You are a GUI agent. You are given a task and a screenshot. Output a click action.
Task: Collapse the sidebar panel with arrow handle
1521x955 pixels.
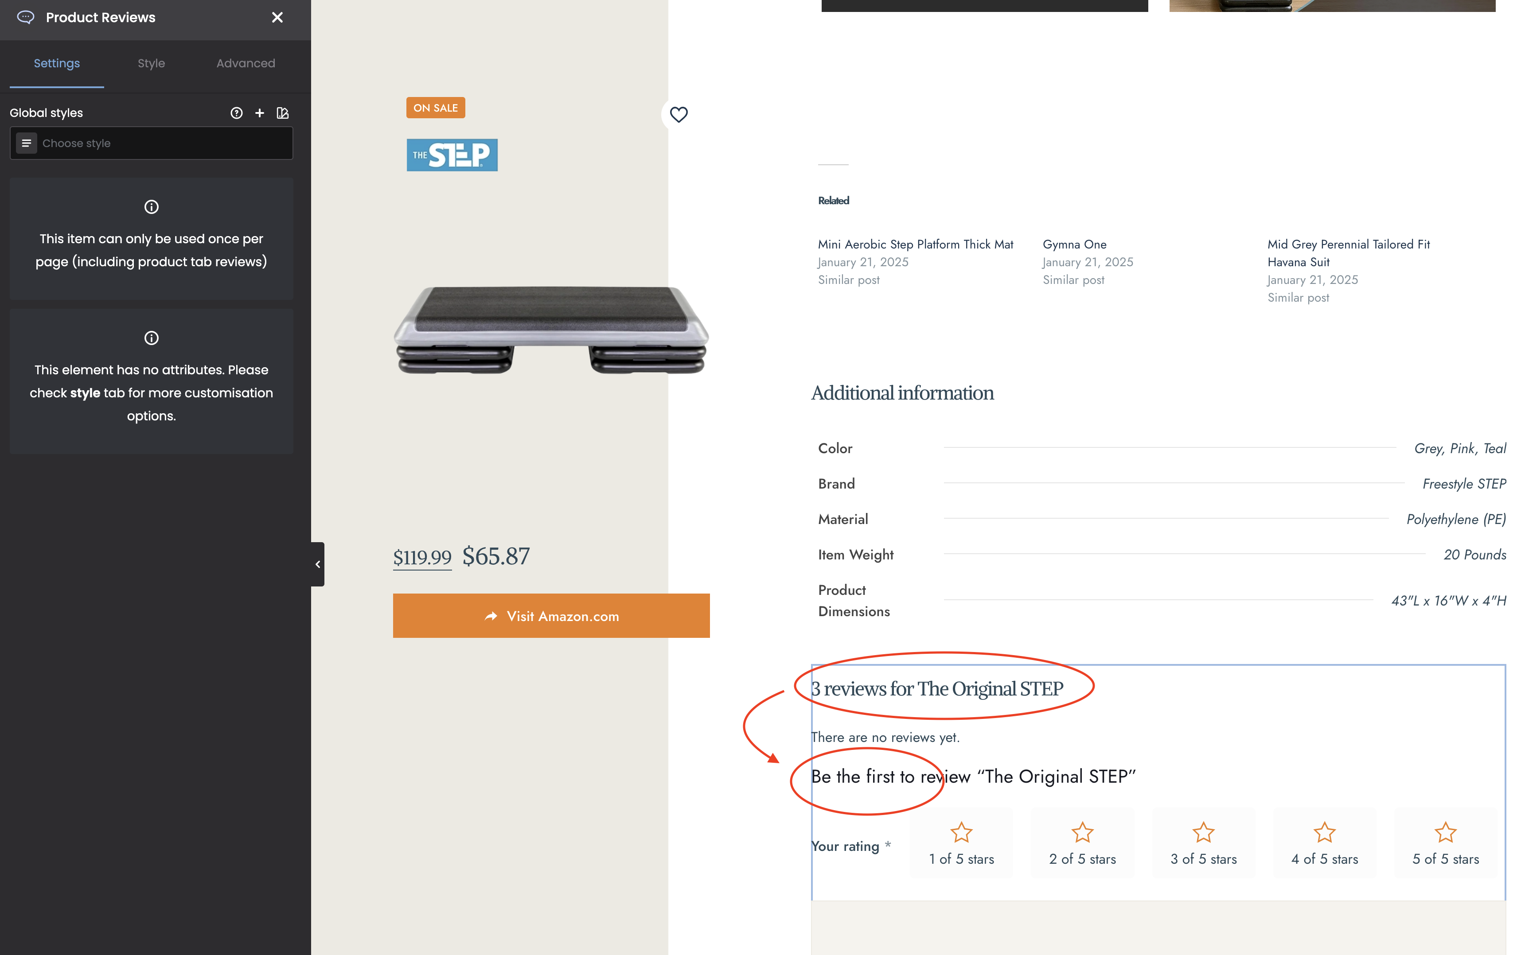(318, 564)
